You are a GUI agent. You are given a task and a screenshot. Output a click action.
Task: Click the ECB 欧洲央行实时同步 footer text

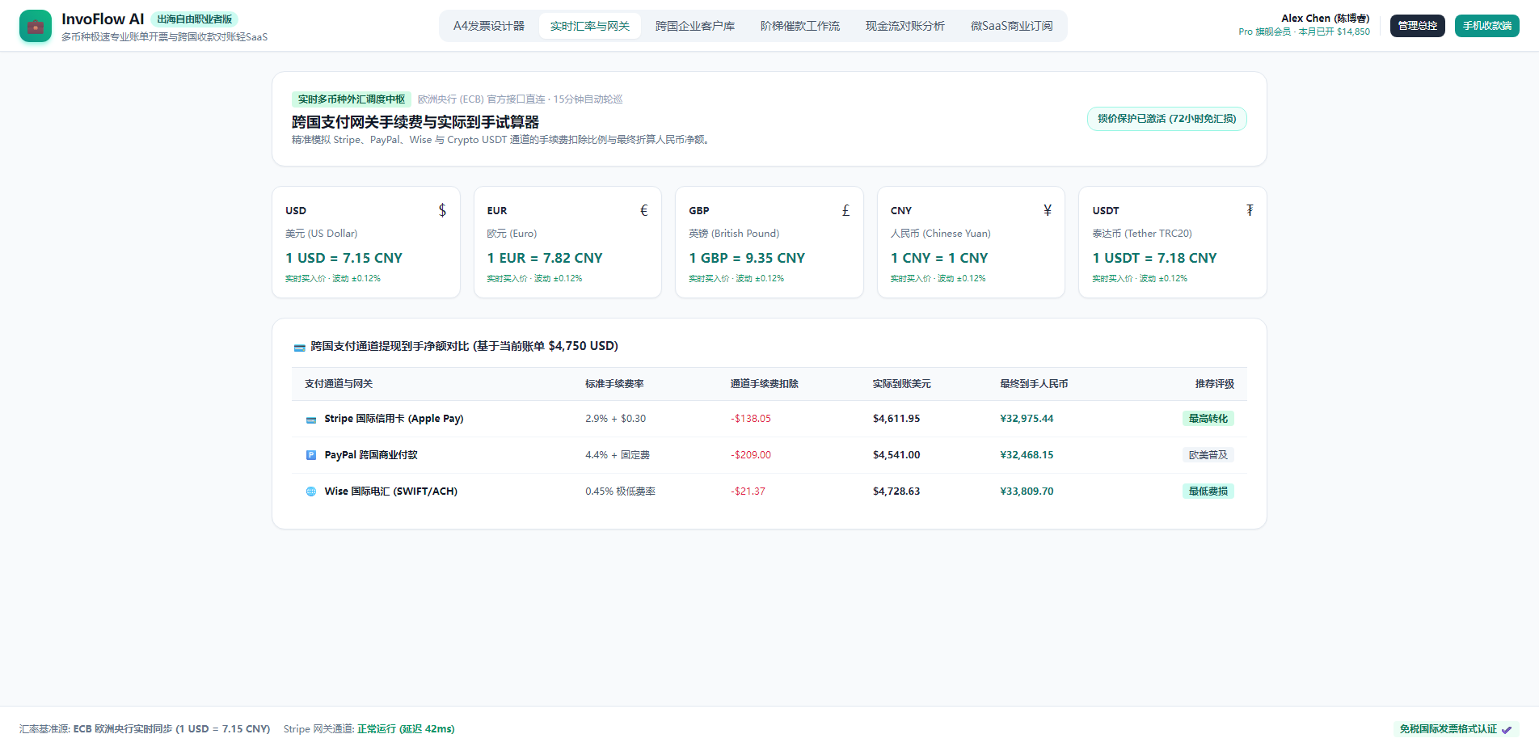[171, 729]
